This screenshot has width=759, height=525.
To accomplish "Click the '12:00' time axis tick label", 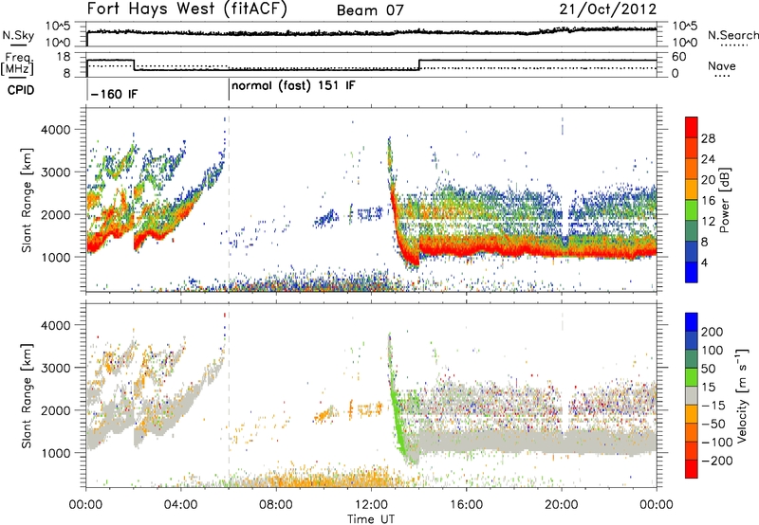I will [x=371, y=505].
